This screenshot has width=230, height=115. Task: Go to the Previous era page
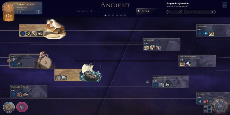click(x=84, y=11)
